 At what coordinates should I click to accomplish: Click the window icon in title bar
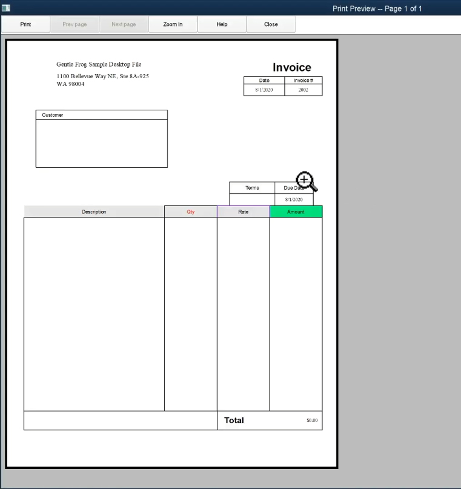pyautogui.click(x=6, y=8)
